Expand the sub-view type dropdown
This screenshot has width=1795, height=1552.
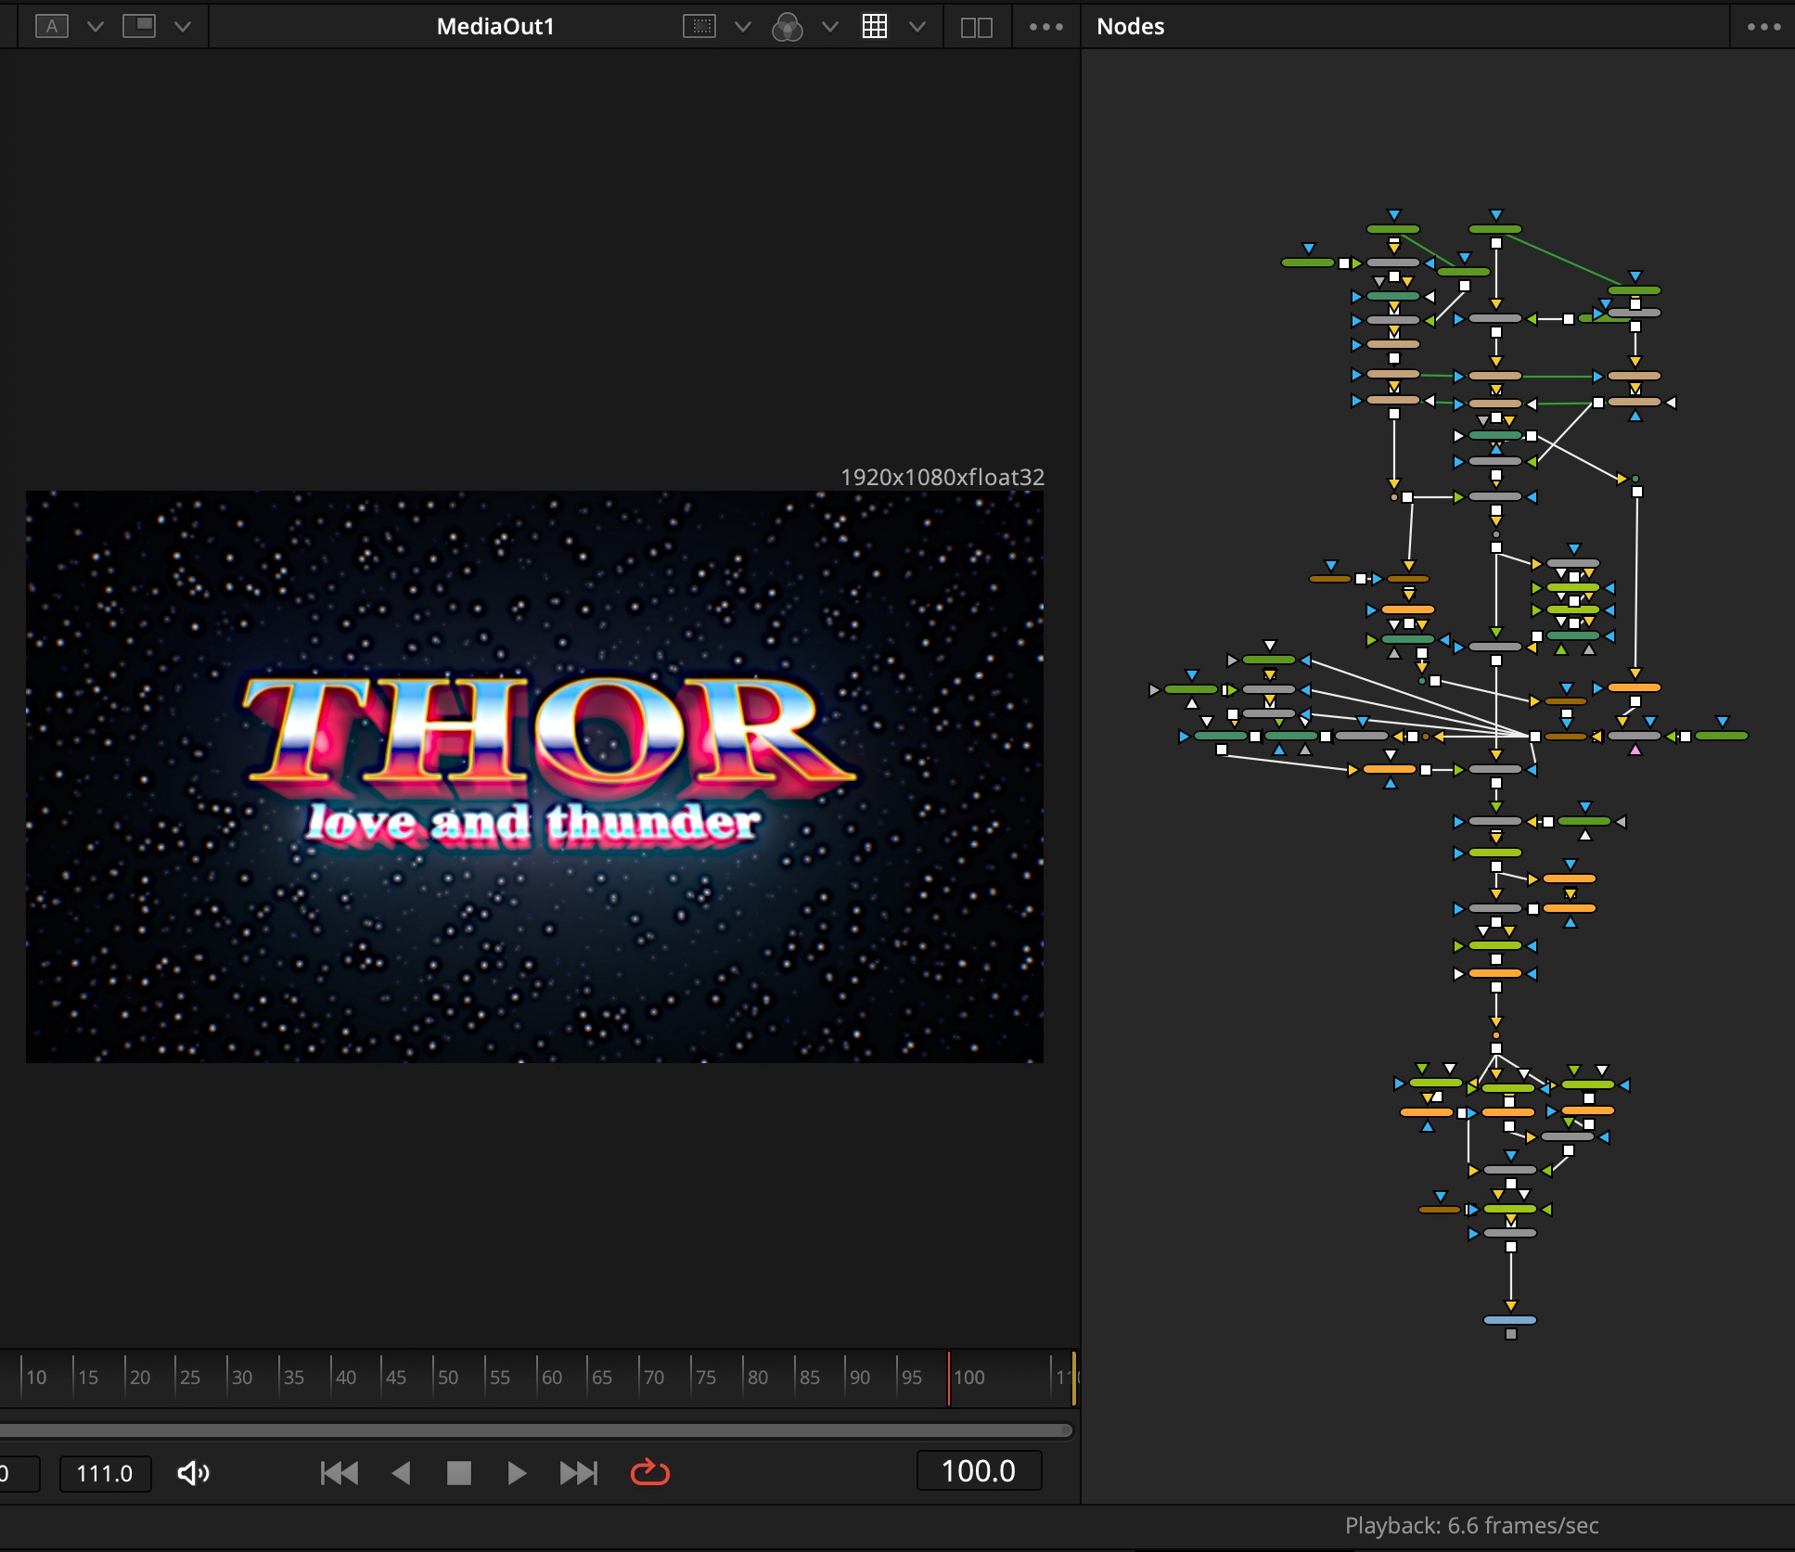(183, 26)
